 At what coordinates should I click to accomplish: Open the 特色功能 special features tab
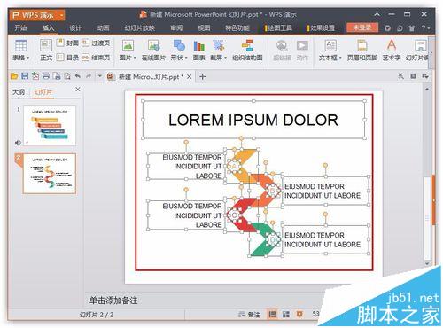237,28
